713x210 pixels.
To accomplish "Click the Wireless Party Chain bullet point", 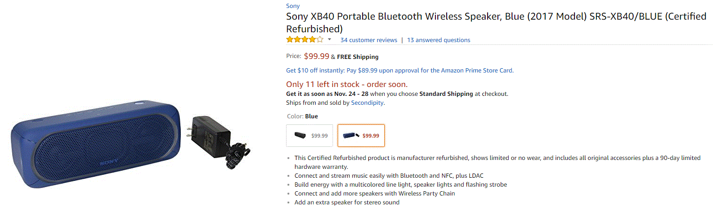I will tap(374, 194).
